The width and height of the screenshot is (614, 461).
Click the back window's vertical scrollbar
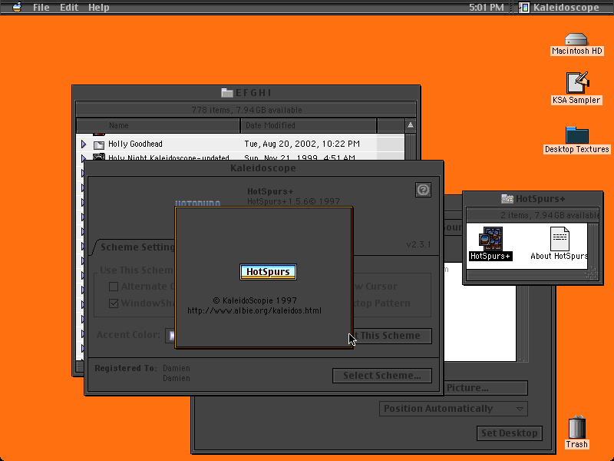click(523, 323)
